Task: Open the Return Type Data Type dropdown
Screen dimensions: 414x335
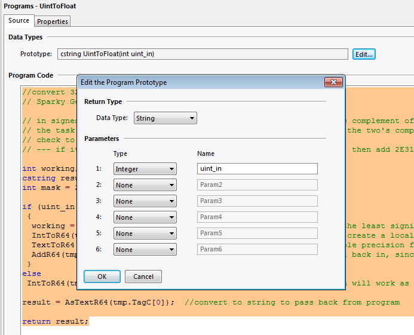Action: (165, 118)
